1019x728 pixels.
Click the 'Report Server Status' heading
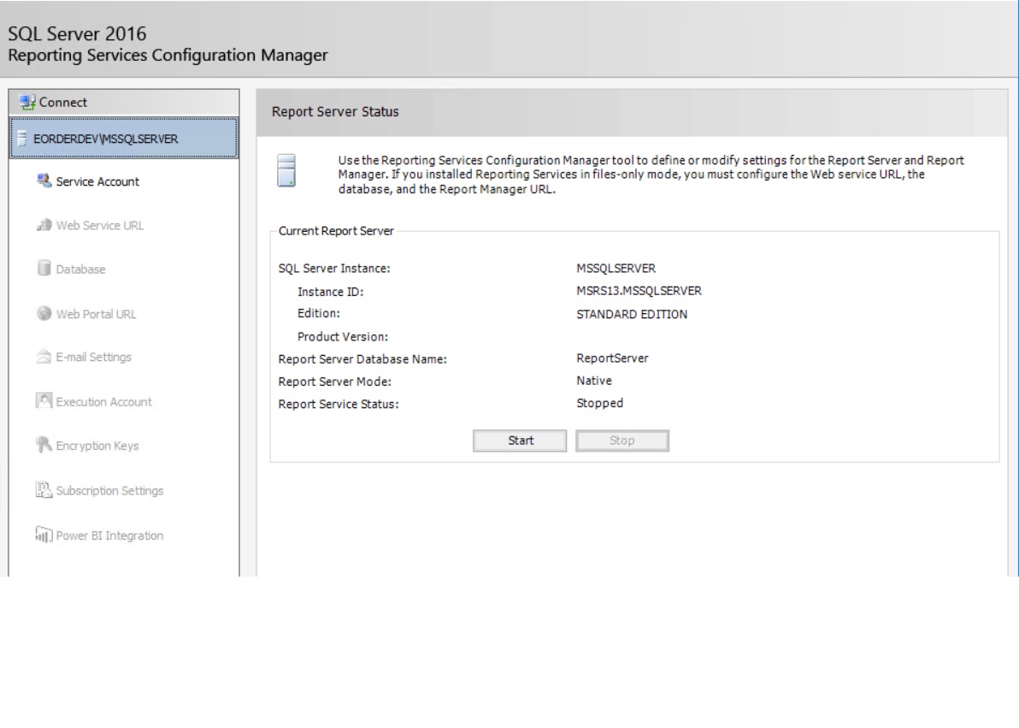(335, 111)
